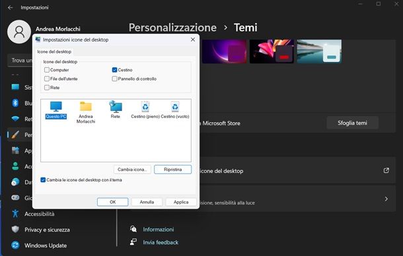Screen dimensions: 403x256
Task: Click Annulla to cancel the dialog
Action: click(147, 202)
